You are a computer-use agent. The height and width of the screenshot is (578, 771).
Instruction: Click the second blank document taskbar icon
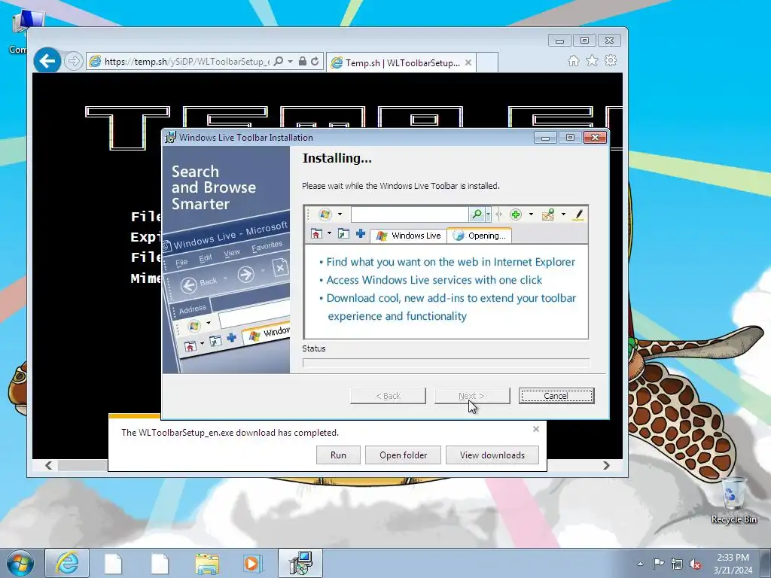[160, 563]
